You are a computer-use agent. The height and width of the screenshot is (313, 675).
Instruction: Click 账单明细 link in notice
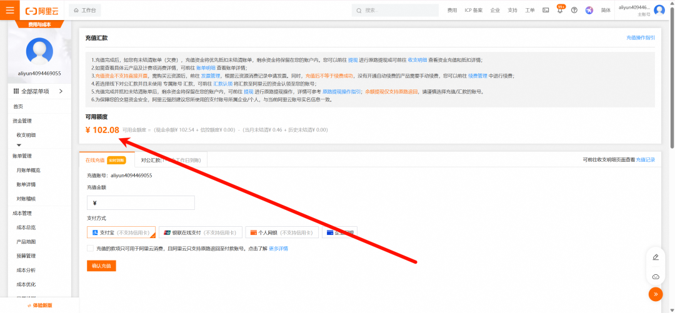pos(206,68)
